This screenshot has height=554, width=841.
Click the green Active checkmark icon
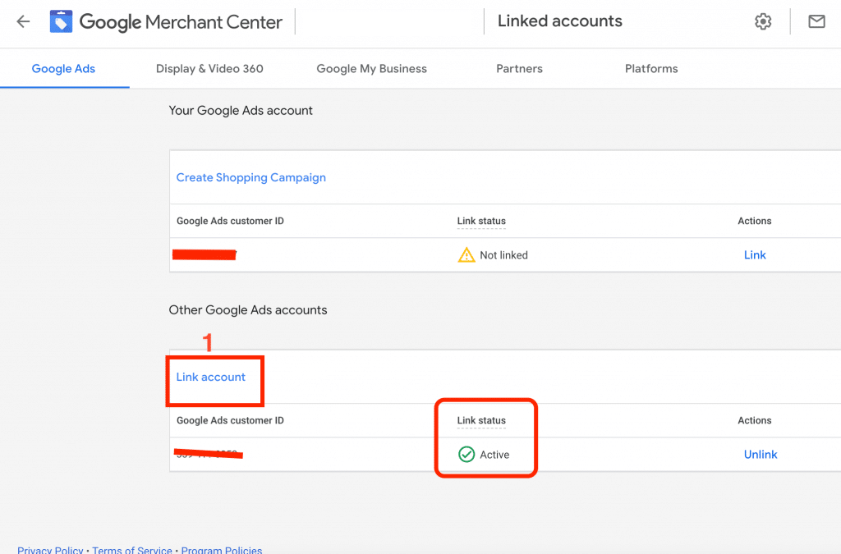[466, 455]
